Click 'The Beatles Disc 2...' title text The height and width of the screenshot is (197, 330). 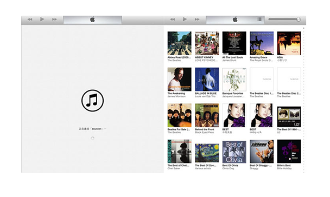289,94
